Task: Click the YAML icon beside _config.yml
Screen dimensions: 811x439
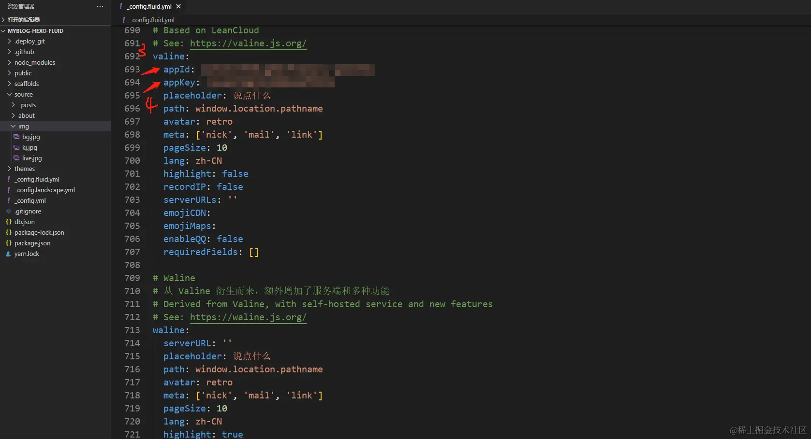Action: pyautogui.click(x=9, y=200)
